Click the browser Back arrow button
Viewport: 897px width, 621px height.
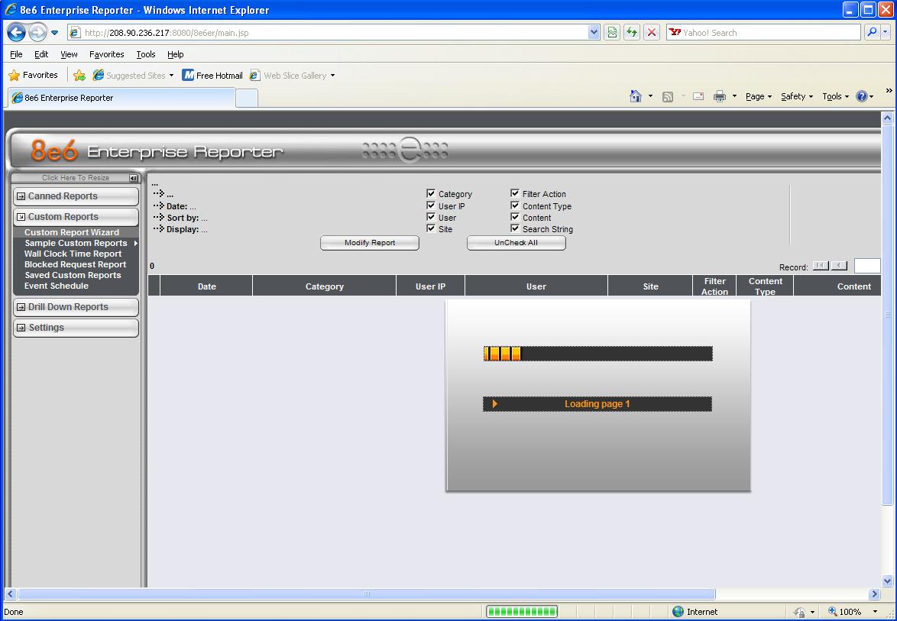(17, 33)
